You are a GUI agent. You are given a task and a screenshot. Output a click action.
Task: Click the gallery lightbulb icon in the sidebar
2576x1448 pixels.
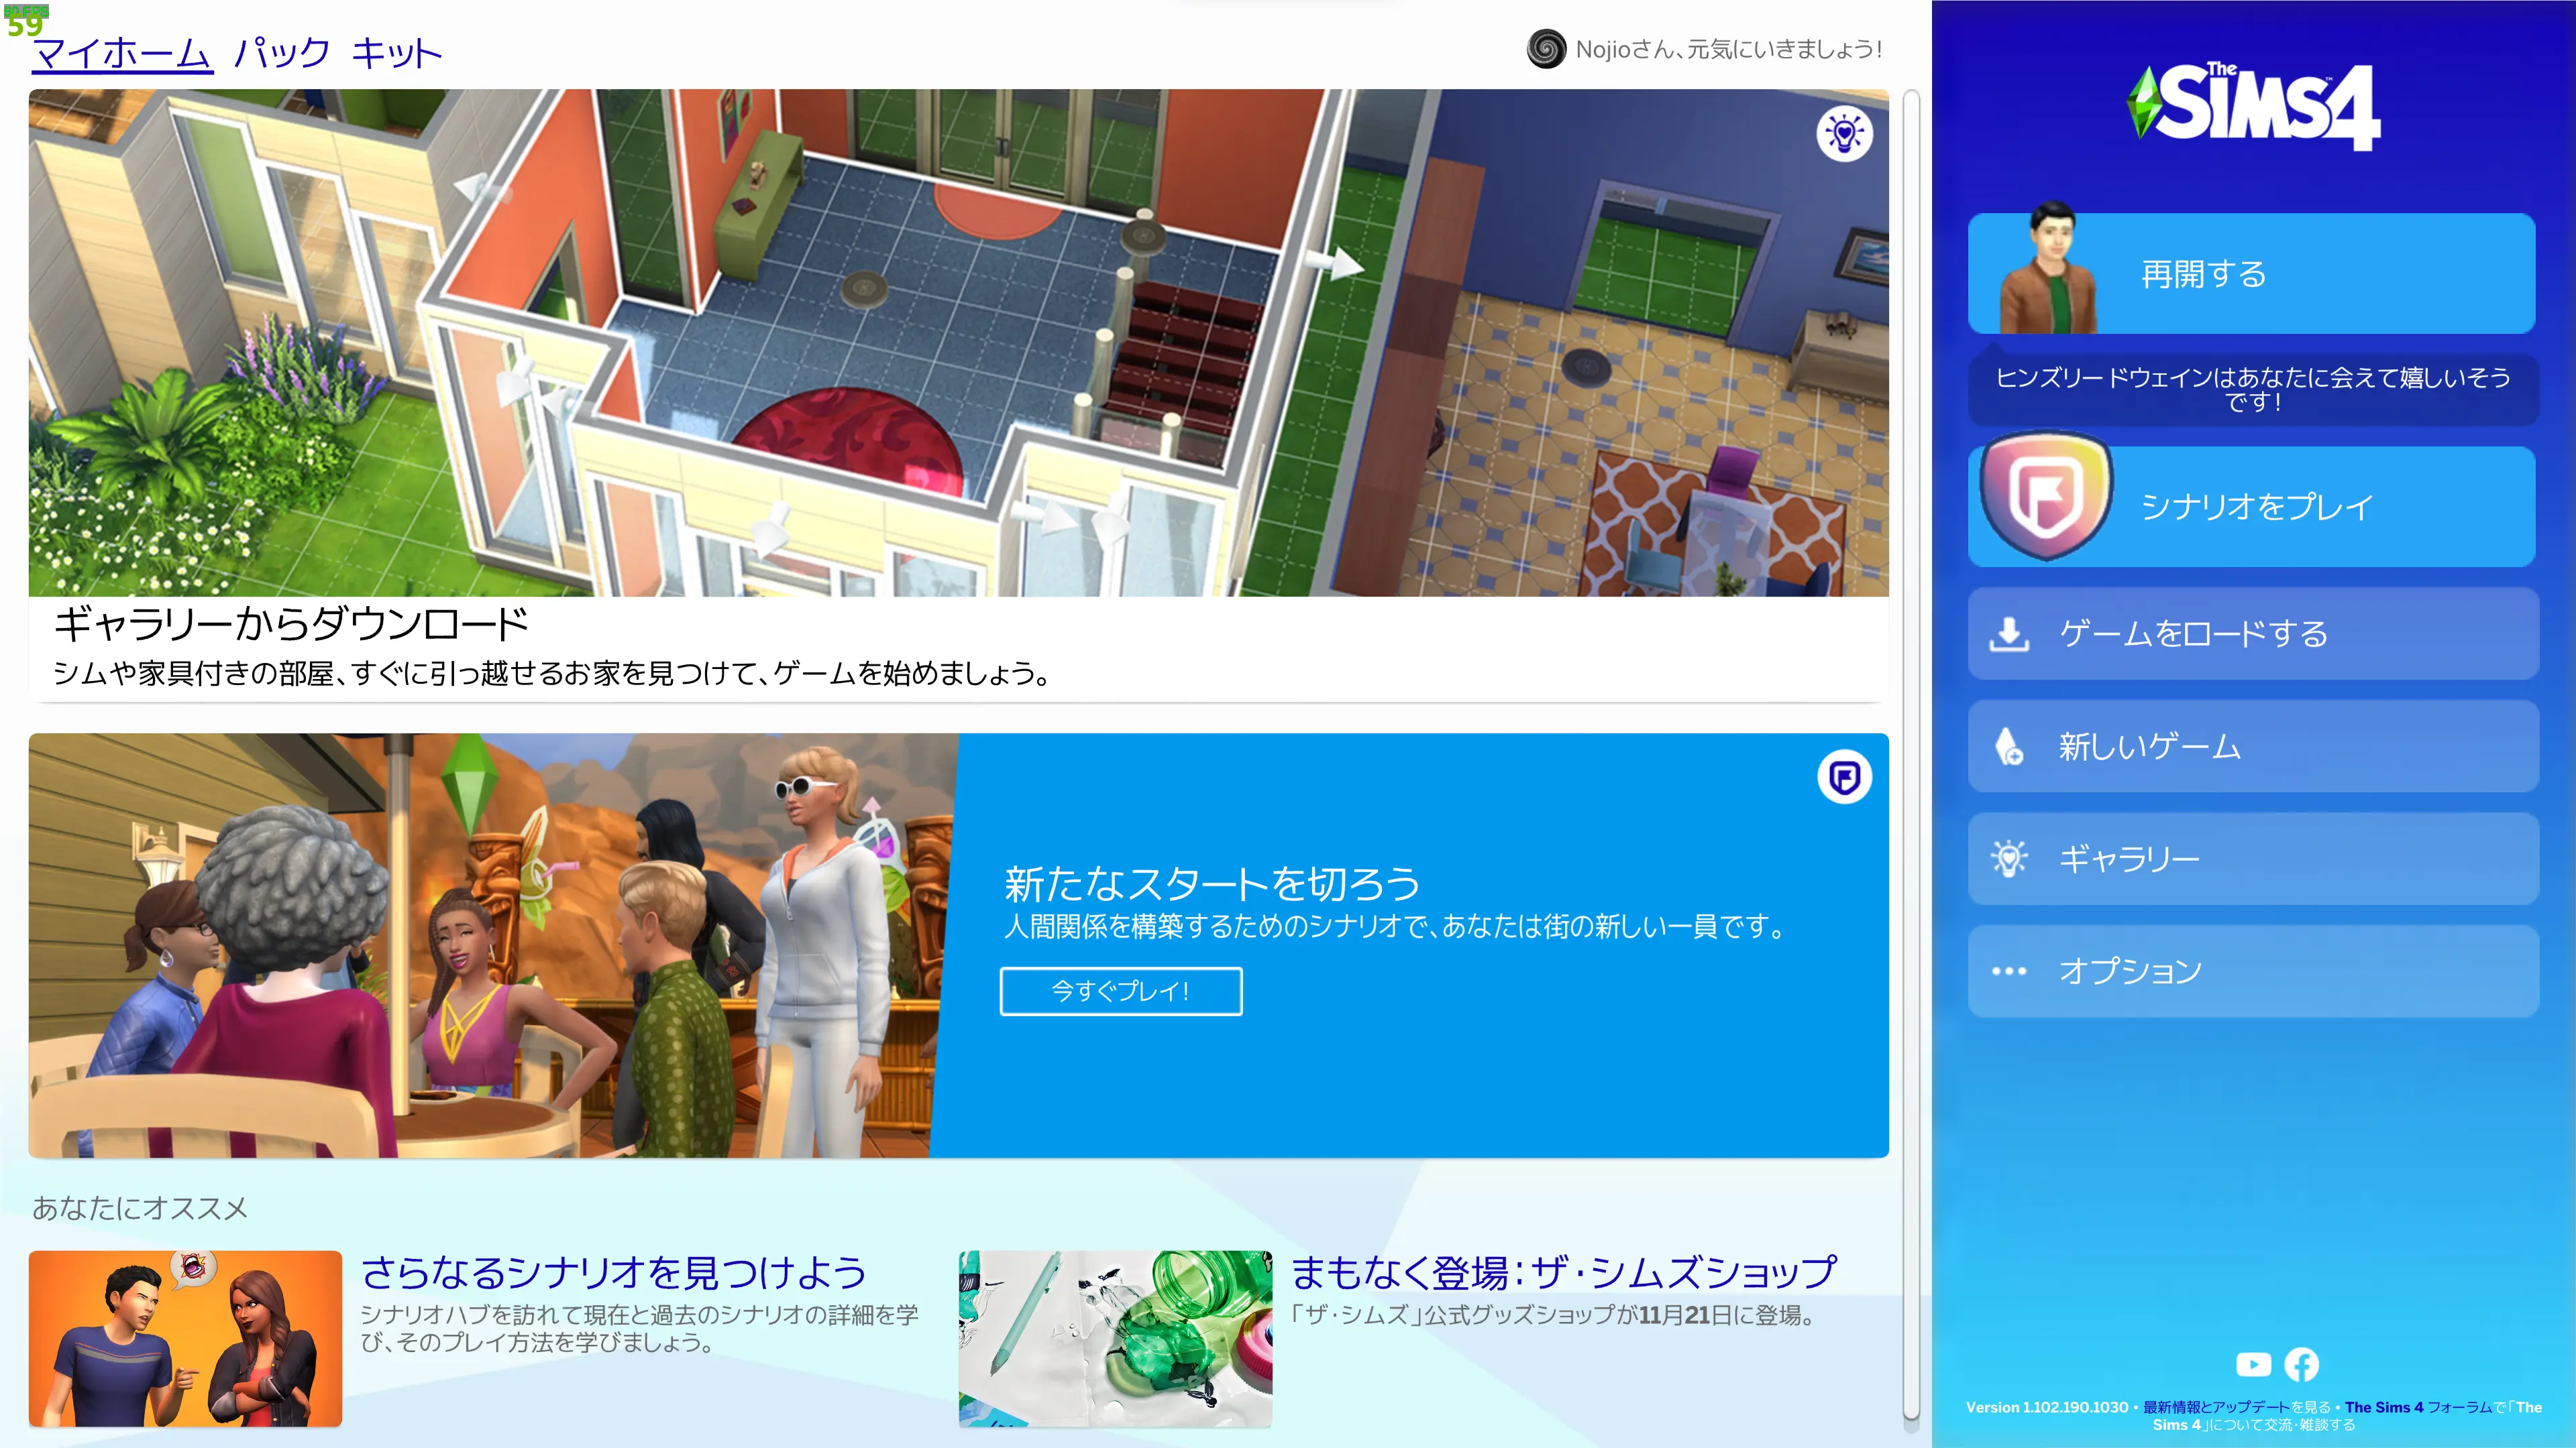click(2008, 858)
